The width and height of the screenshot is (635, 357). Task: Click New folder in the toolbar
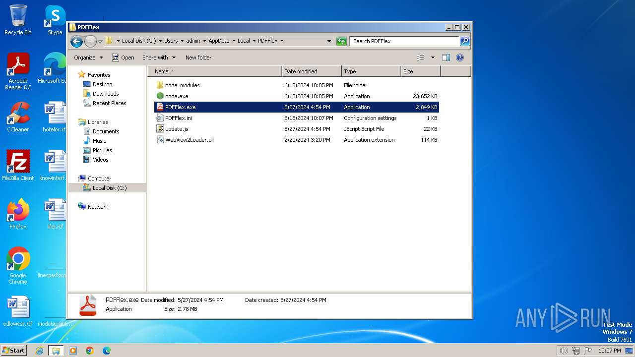pyautogui.click(x=198, y=58)
